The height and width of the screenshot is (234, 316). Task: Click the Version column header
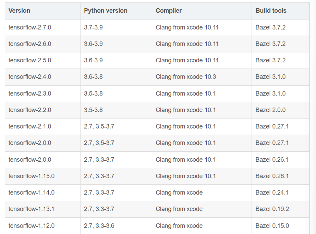[x=19, y=11]
